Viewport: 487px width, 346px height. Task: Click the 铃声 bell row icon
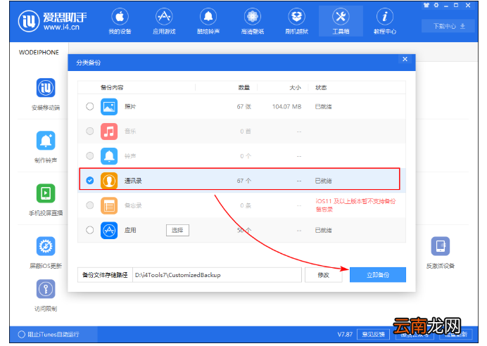109,156
